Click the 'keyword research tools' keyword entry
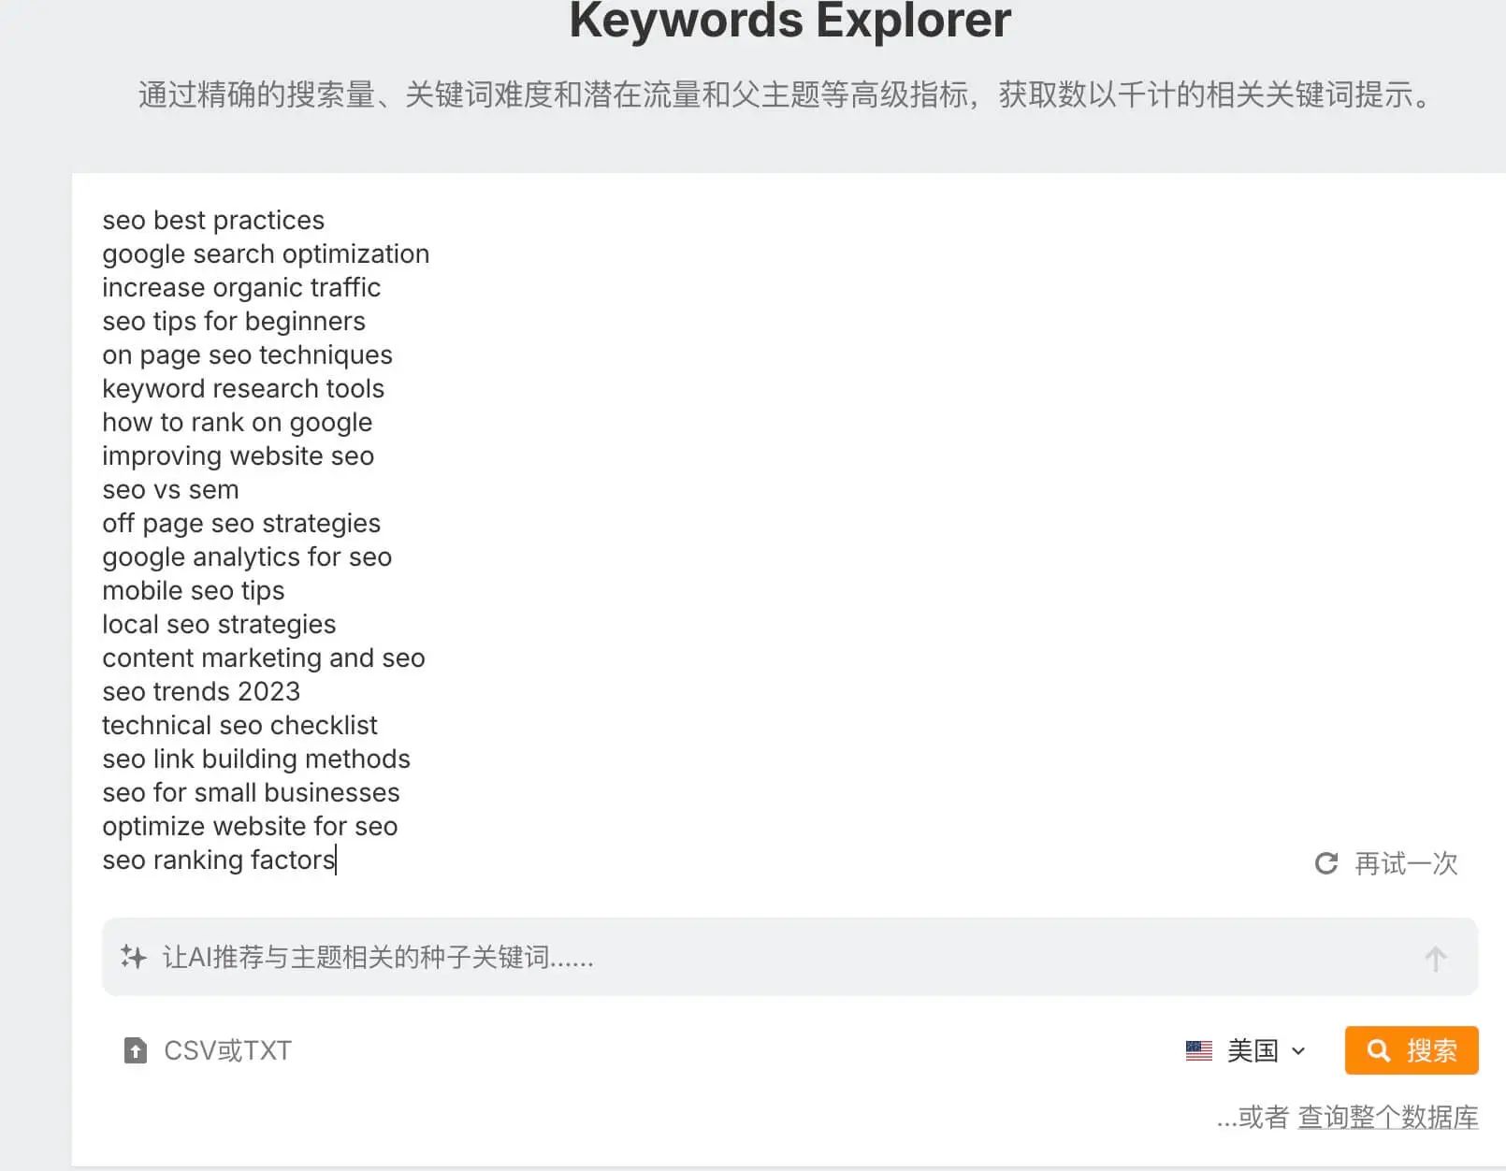 (243, 388)
